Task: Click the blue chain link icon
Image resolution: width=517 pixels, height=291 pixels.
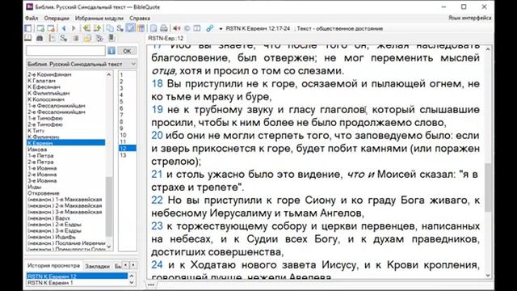Action: coord(210,28)
